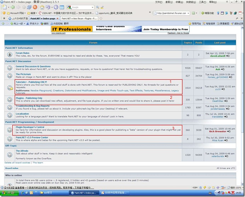
Task: Click the Refresh icon in browser toolbar
Action: [29, 7]
